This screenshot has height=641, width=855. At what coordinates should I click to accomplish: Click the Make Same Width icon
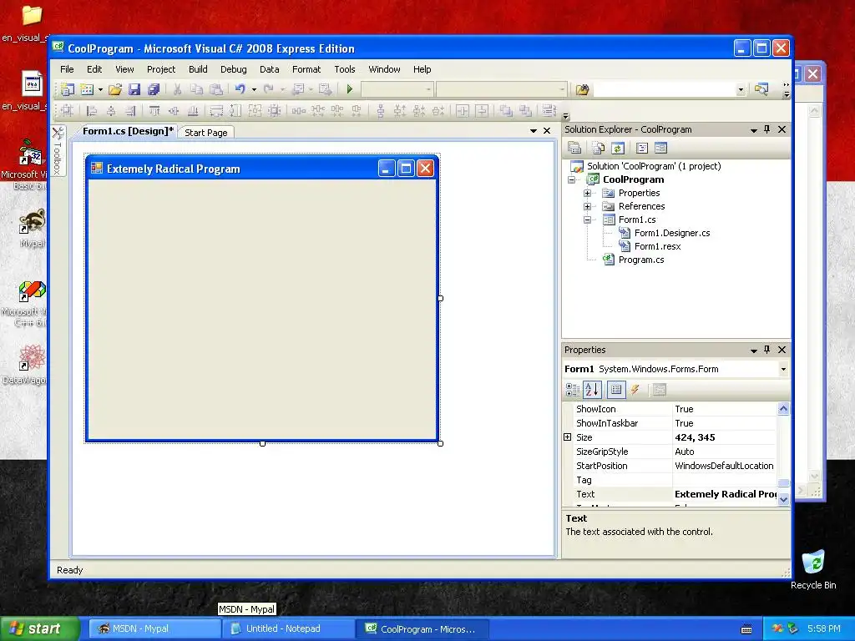(216, 111)
